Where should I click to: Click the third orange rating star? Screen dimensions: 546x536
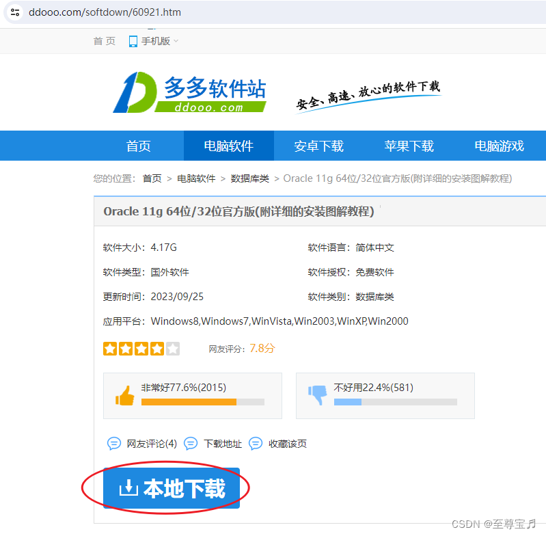tap(141, 349)
